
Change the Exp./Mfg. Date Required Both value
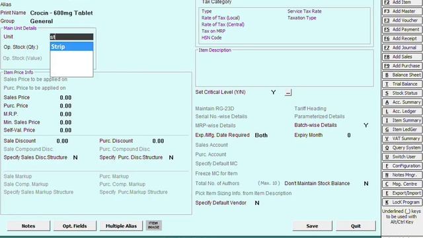[261, 135]
